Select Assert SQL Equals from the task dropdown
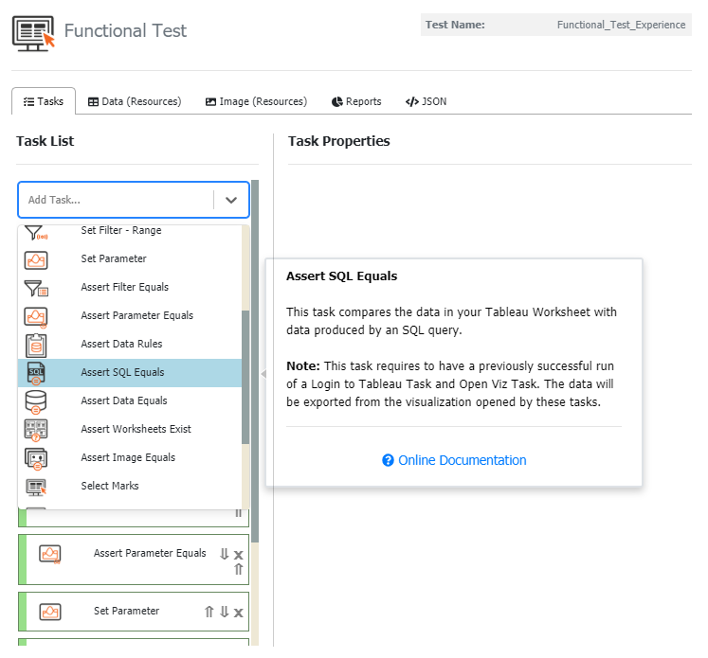Screen dimensions: 708x658 pyautogui.click(x=123, y=372)
